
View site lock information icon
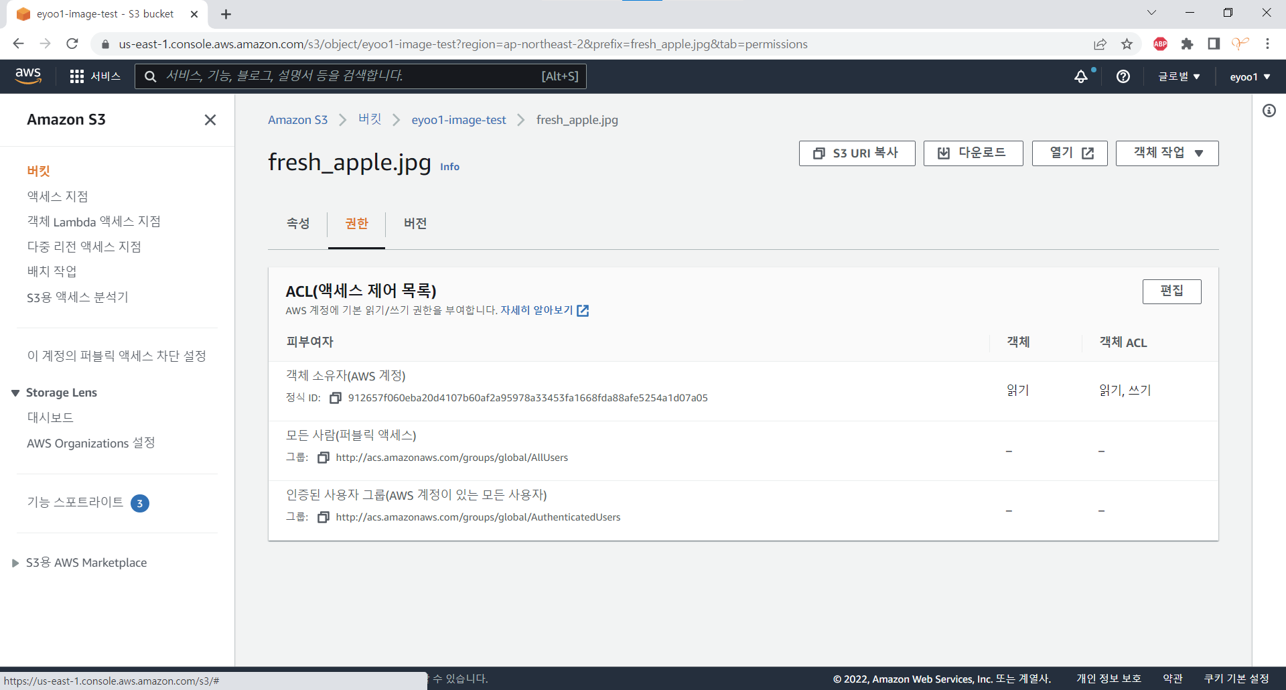pyautogui.click(x=105, y=44)
